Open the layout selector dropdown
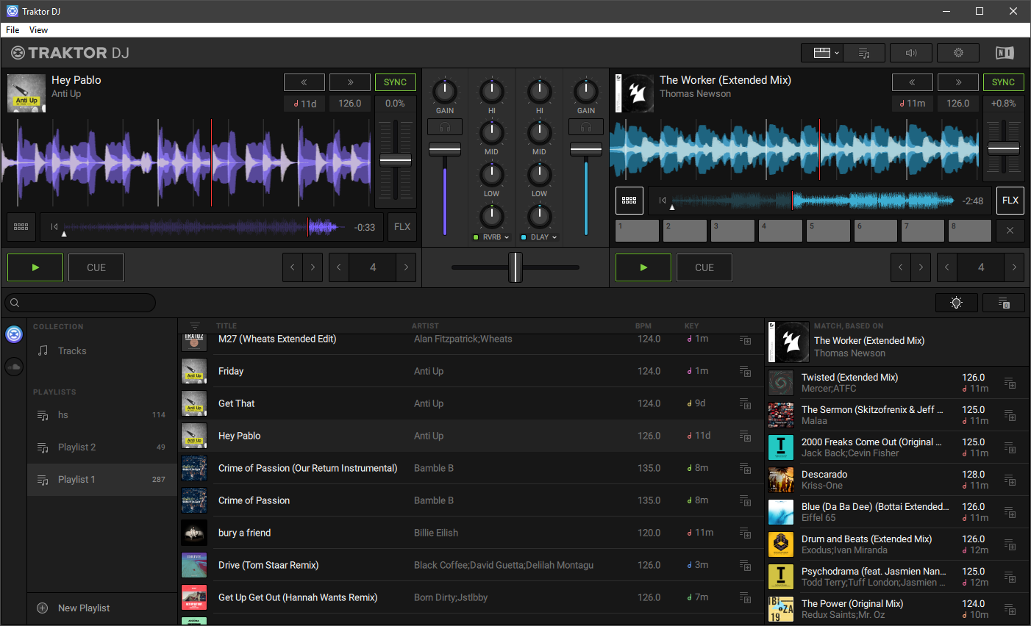The width and height of the screenshot is (1031, 626). [822, 53]
